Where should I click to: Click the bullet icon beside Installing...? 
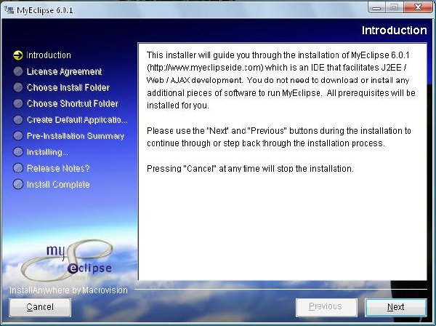point(18,152)
